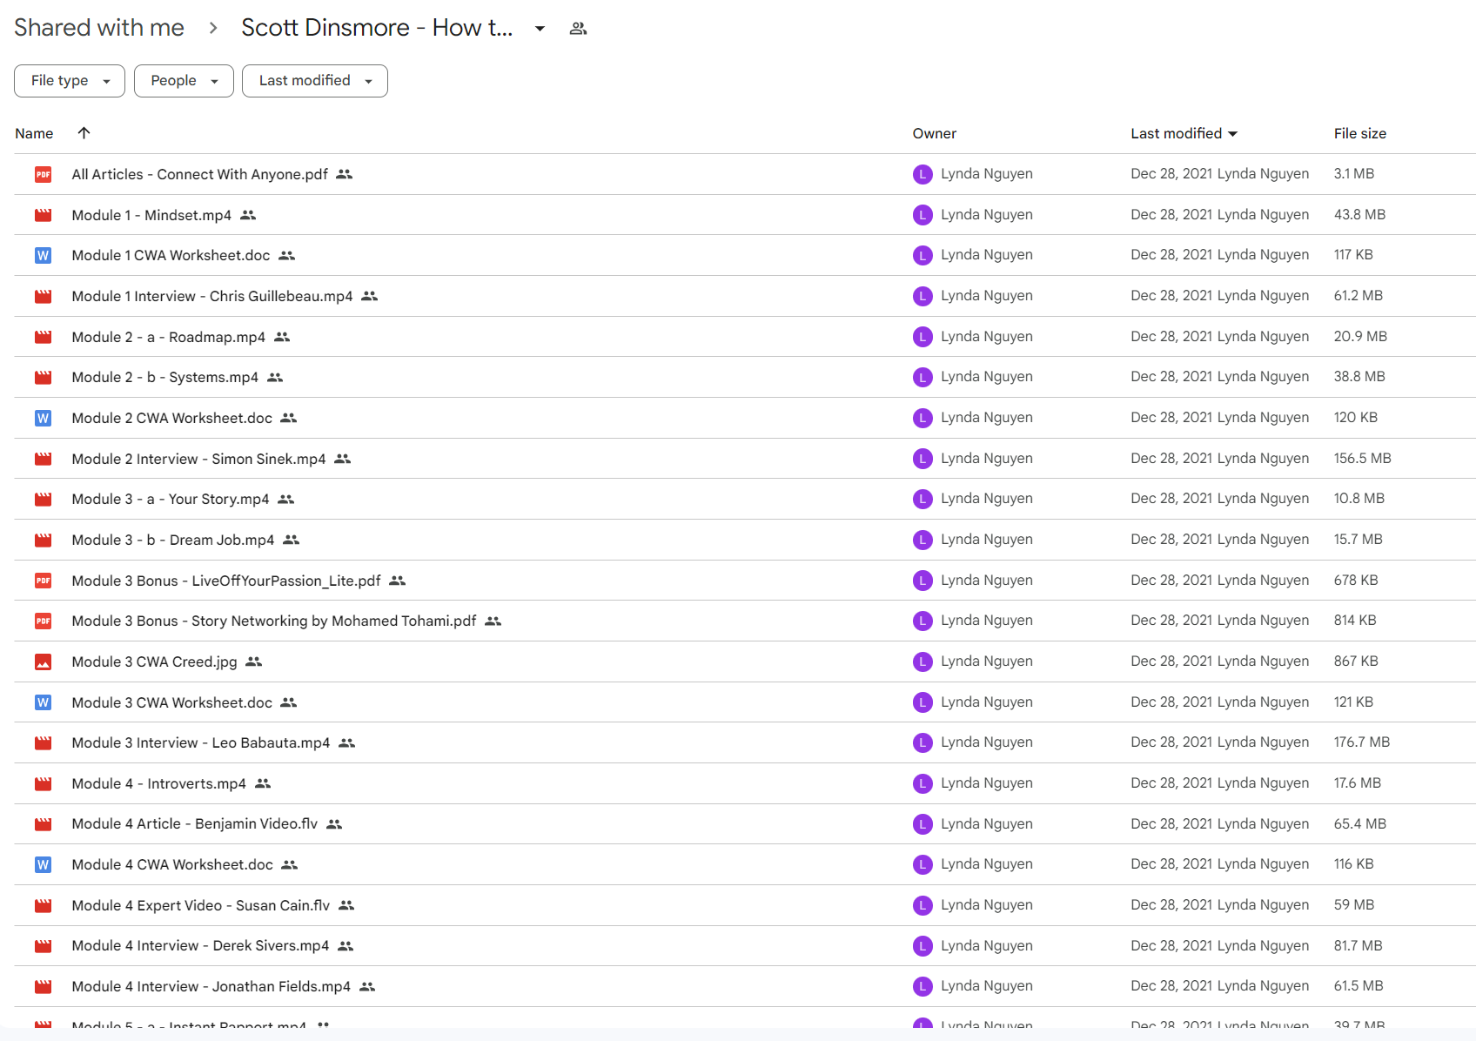Click video icon for Module 3 - a - Your Story
This screenshot has width=1476, height=1041.
43,499
